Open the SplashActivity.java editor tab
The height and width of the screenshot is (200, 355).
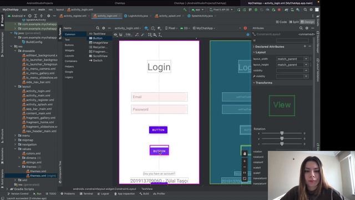click(x=202, y=16)
